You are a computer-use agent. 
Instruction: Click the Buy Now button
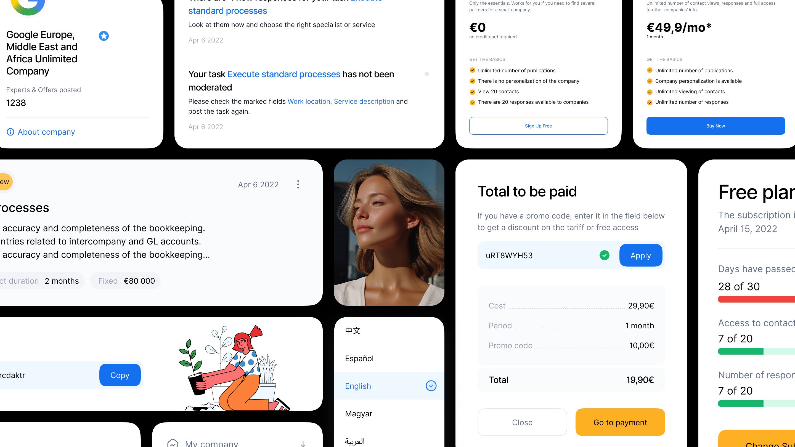(x=716, y=126)
